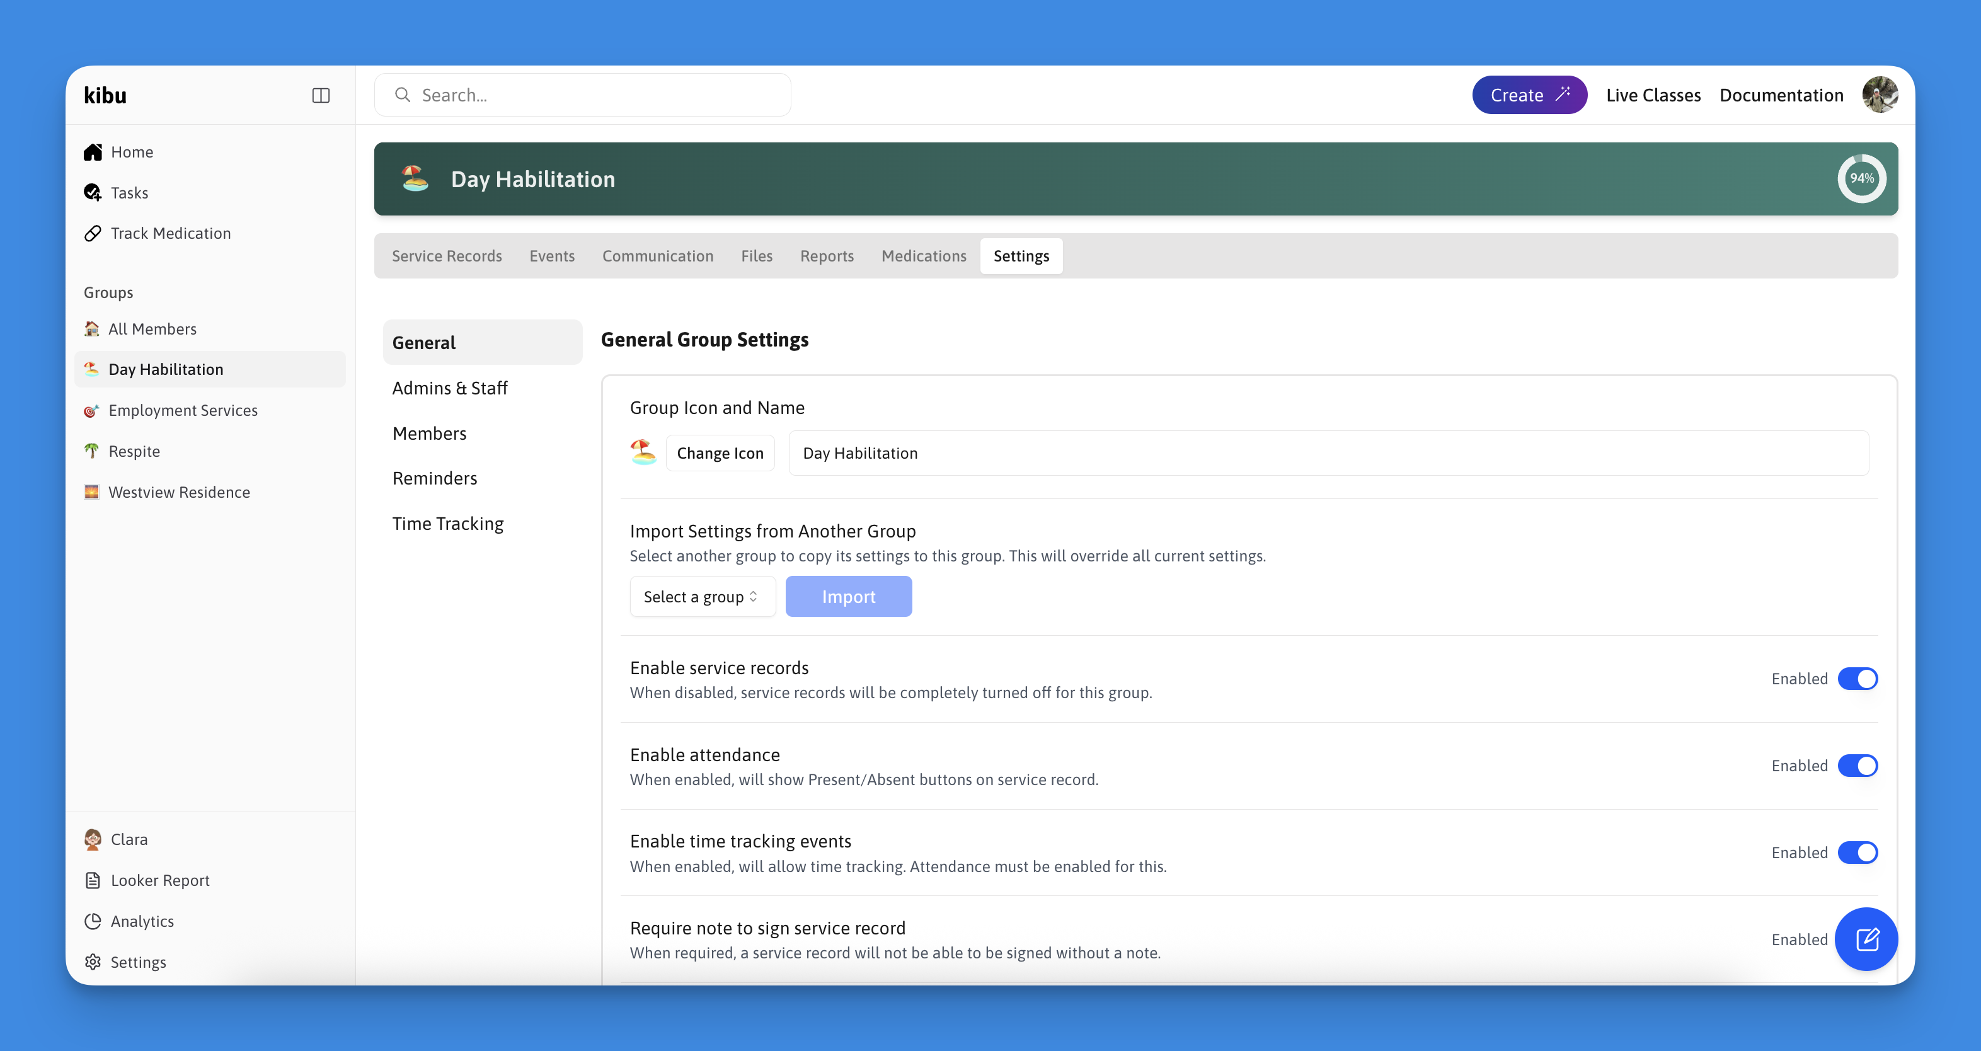Click the Change Icon button
Viewport: 1981px width, 1051px height.
720,454
